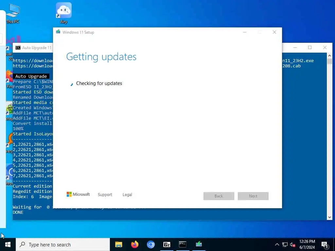Screen dimensions: 335x251
Task: Click the console line starting 'Index: 6'
Action: [32, 196]
